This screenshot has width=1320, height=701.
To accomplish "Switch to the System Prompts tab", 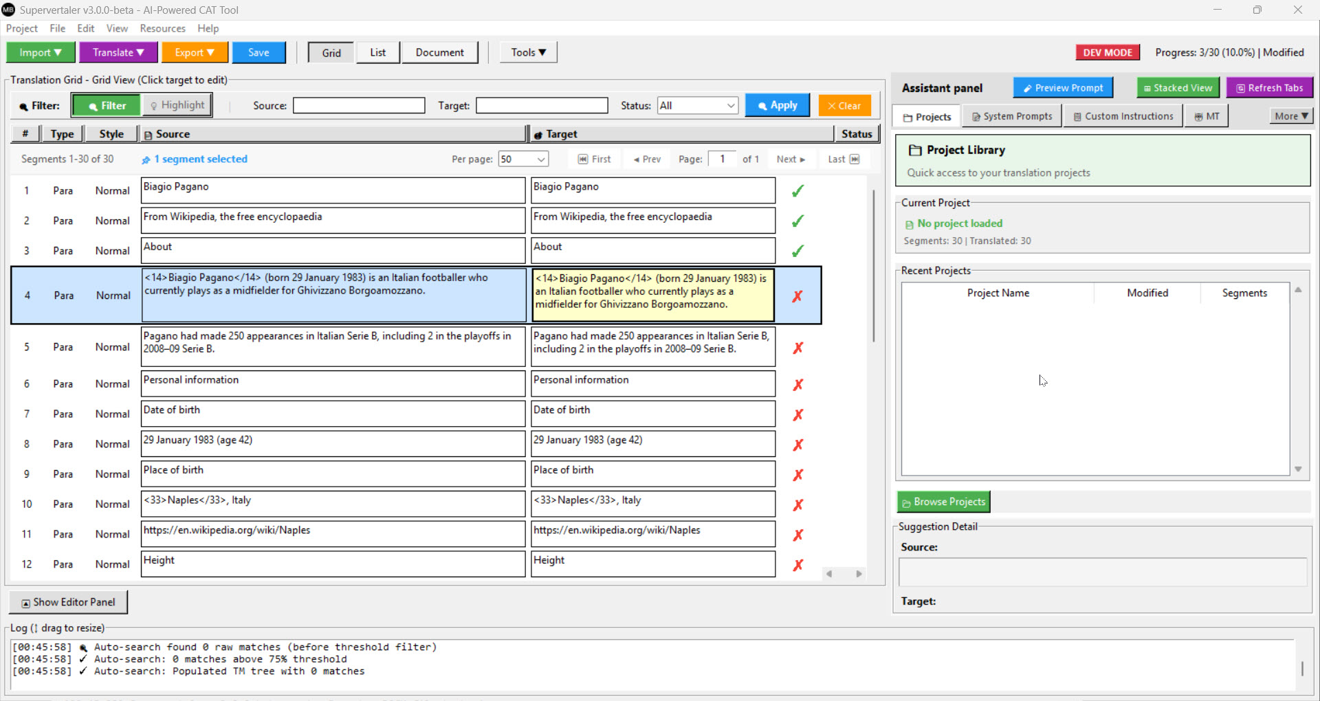I will coord(1012,117).
